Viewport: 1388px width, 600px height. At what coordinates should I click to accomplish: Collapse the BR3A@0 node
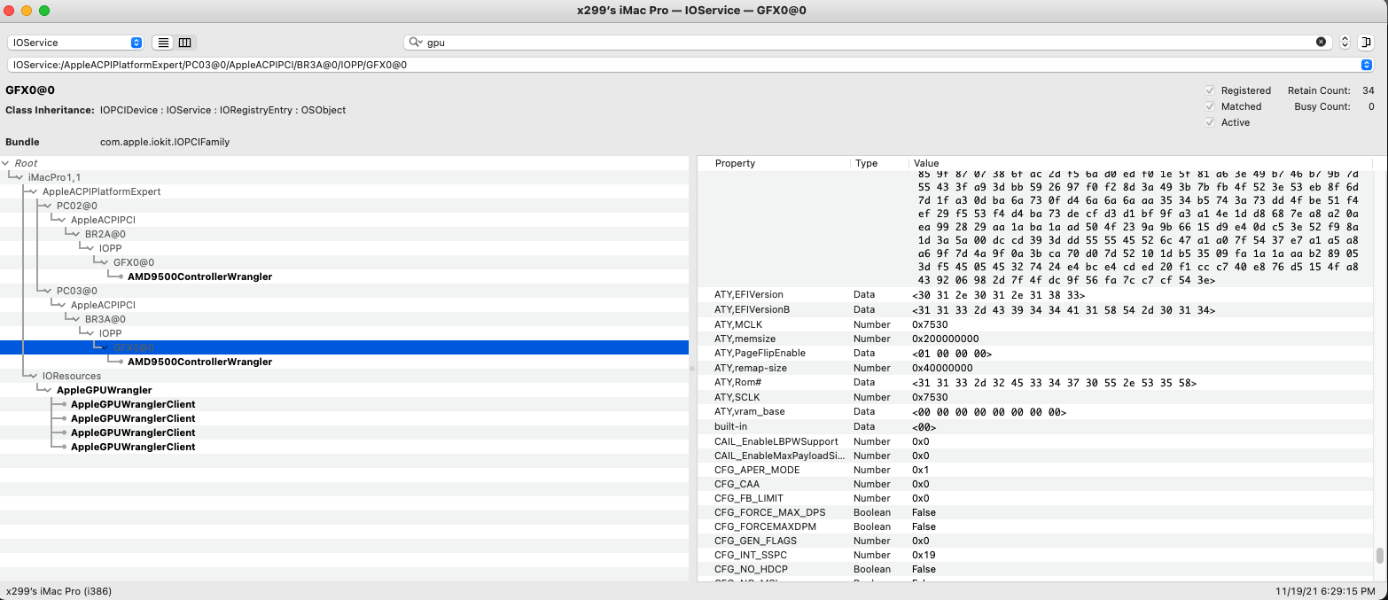[78, 320]
